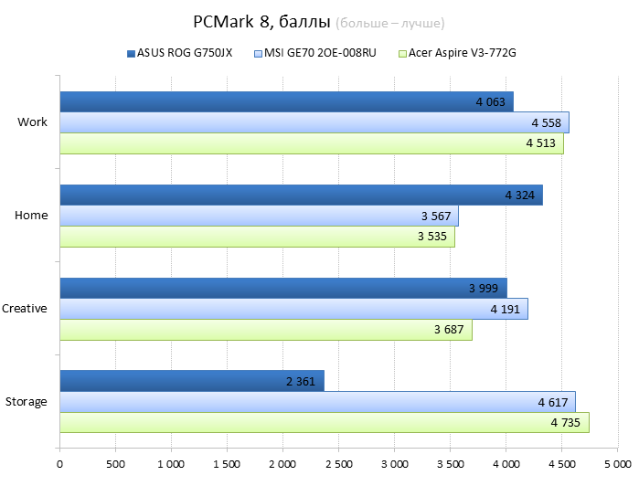639x486 pixels.
Task: Select the Acer Aspire V3-772G legend text
Action: [x=463, y=53]
